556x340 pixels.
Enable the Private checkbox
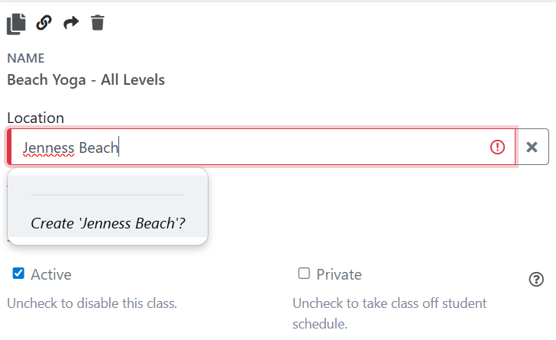tap(304, 274)
